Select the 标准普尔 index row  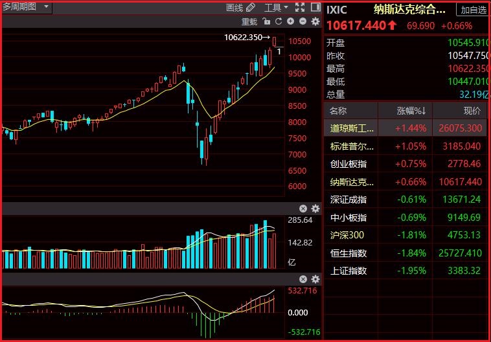click(405, 146)
